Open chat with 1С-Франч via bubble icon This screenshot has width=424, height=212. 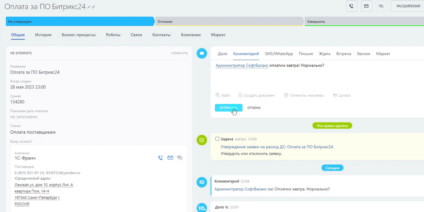[x=180, y=158]
